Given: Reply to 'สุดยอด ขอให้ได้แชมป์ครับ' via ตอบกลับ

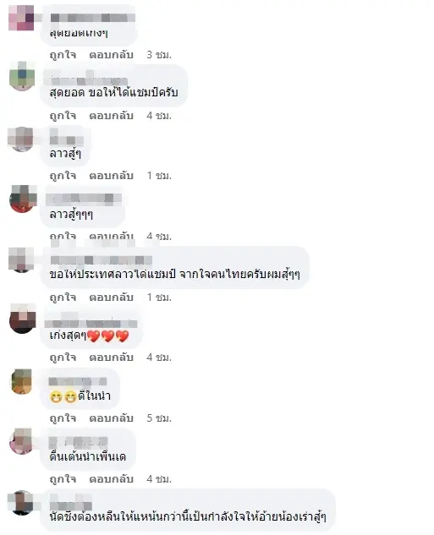Looking at the screenshot, I should click(x=112, y=115).
